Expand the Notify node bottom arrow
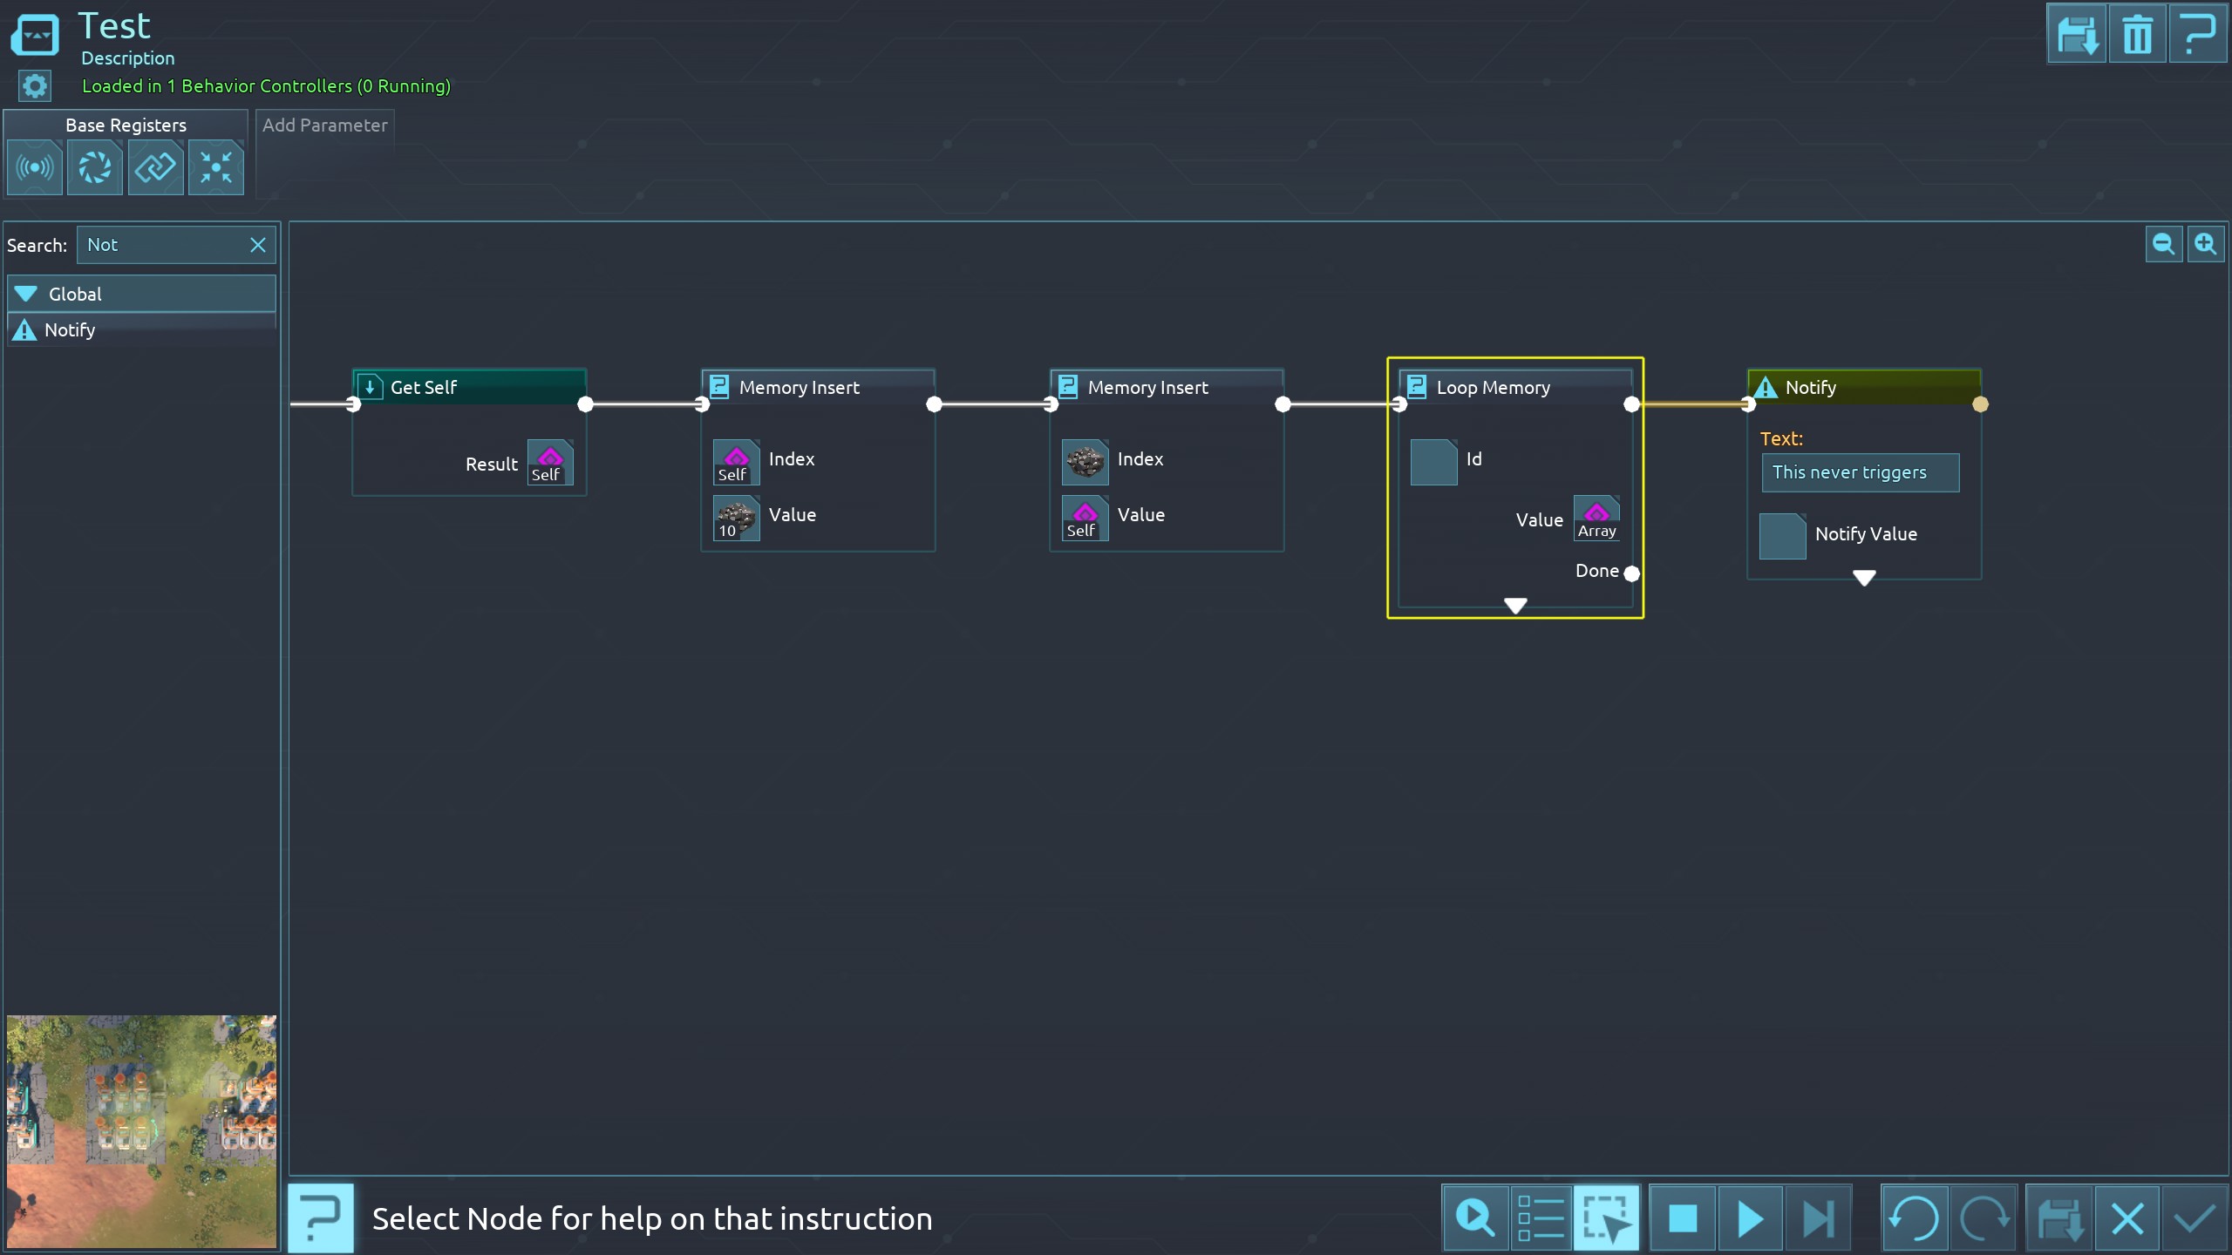The height and width of the screenshot is (1255, 2232). (x=1864, y=578)
